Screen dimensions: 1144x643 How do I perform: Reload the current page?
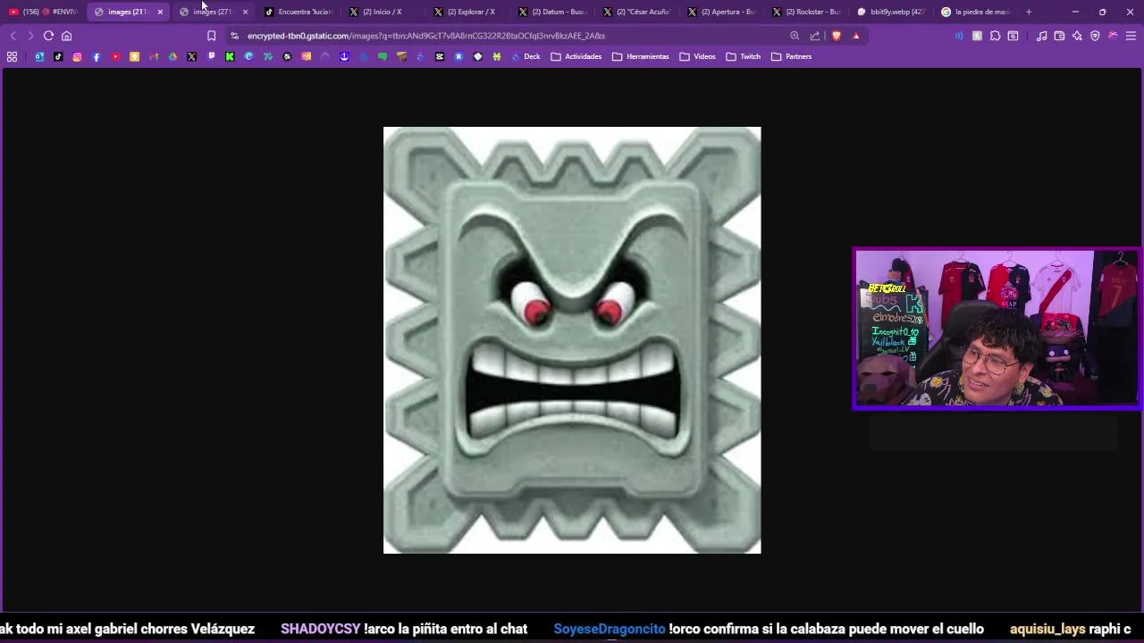click(x=48, y=36)
